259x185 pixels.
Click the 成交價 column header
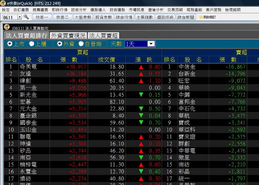[107, 60]
